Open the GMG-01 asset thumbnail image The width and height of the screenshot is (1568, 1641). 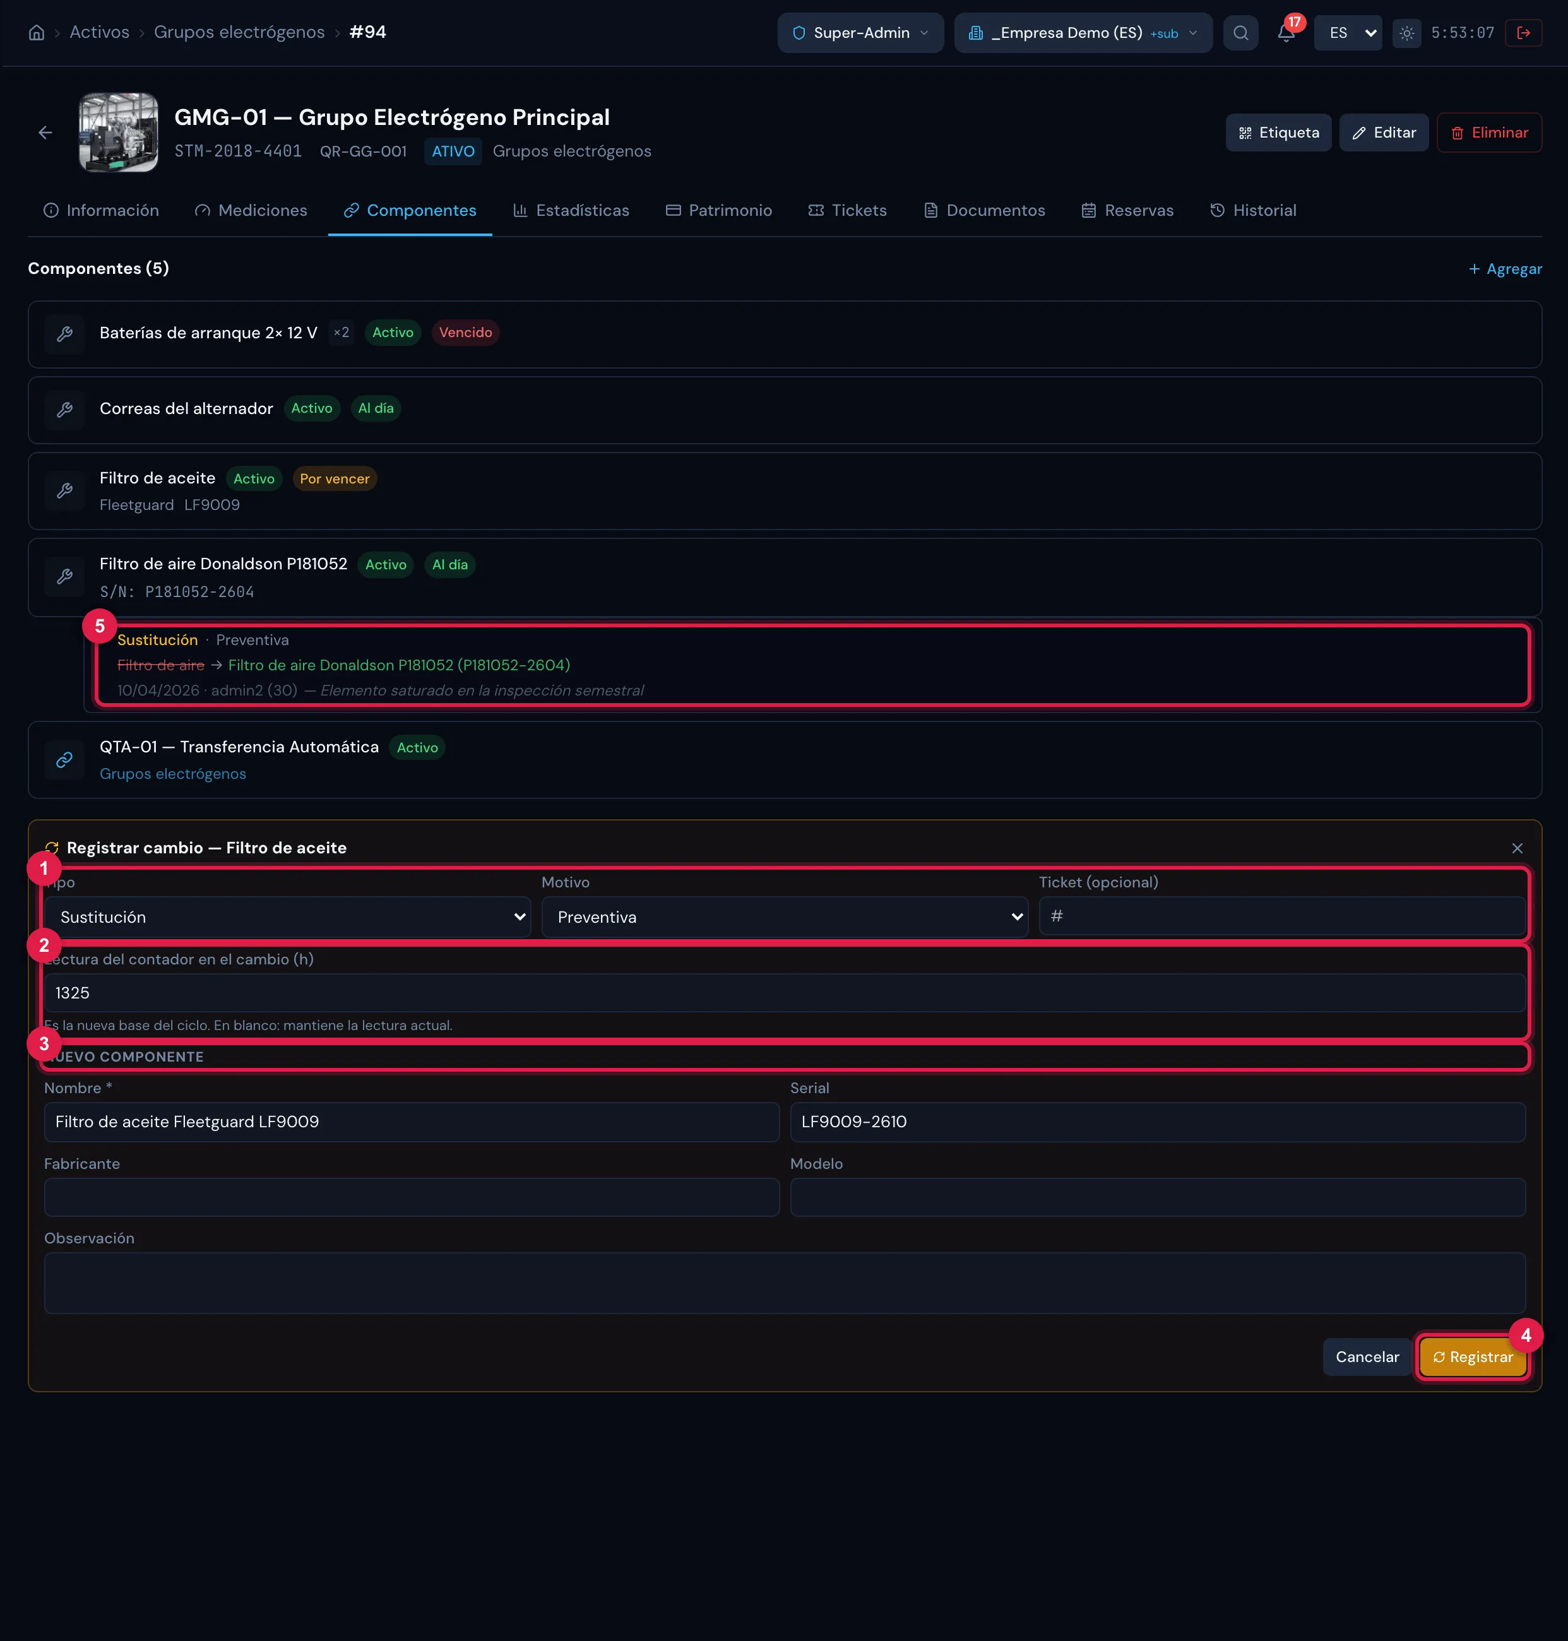[x=118, y=132]
